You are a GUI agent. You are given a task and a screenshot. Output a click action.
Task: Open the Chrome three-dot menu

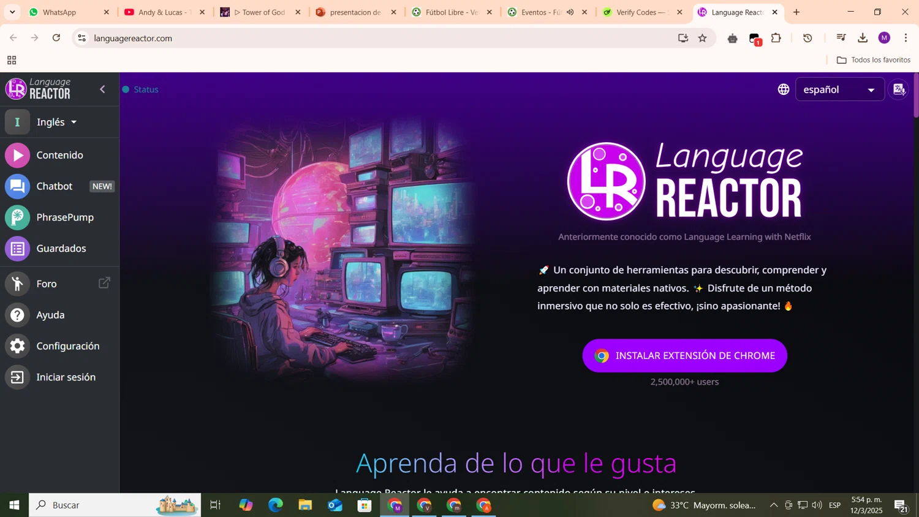(x=906, y=38)
